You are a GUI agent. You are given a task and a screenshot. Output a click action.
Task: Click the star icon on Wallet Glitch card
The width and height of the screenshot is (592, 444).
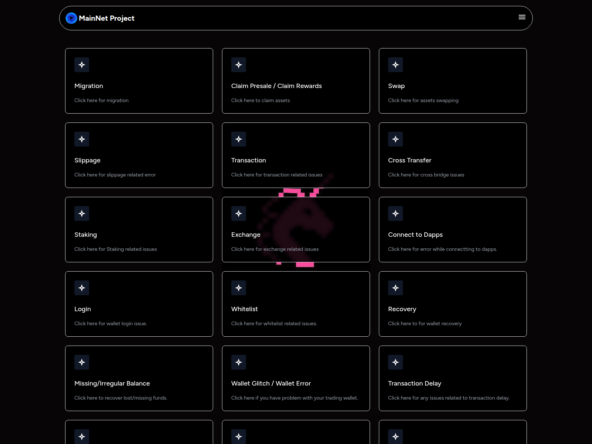[239, 362]
